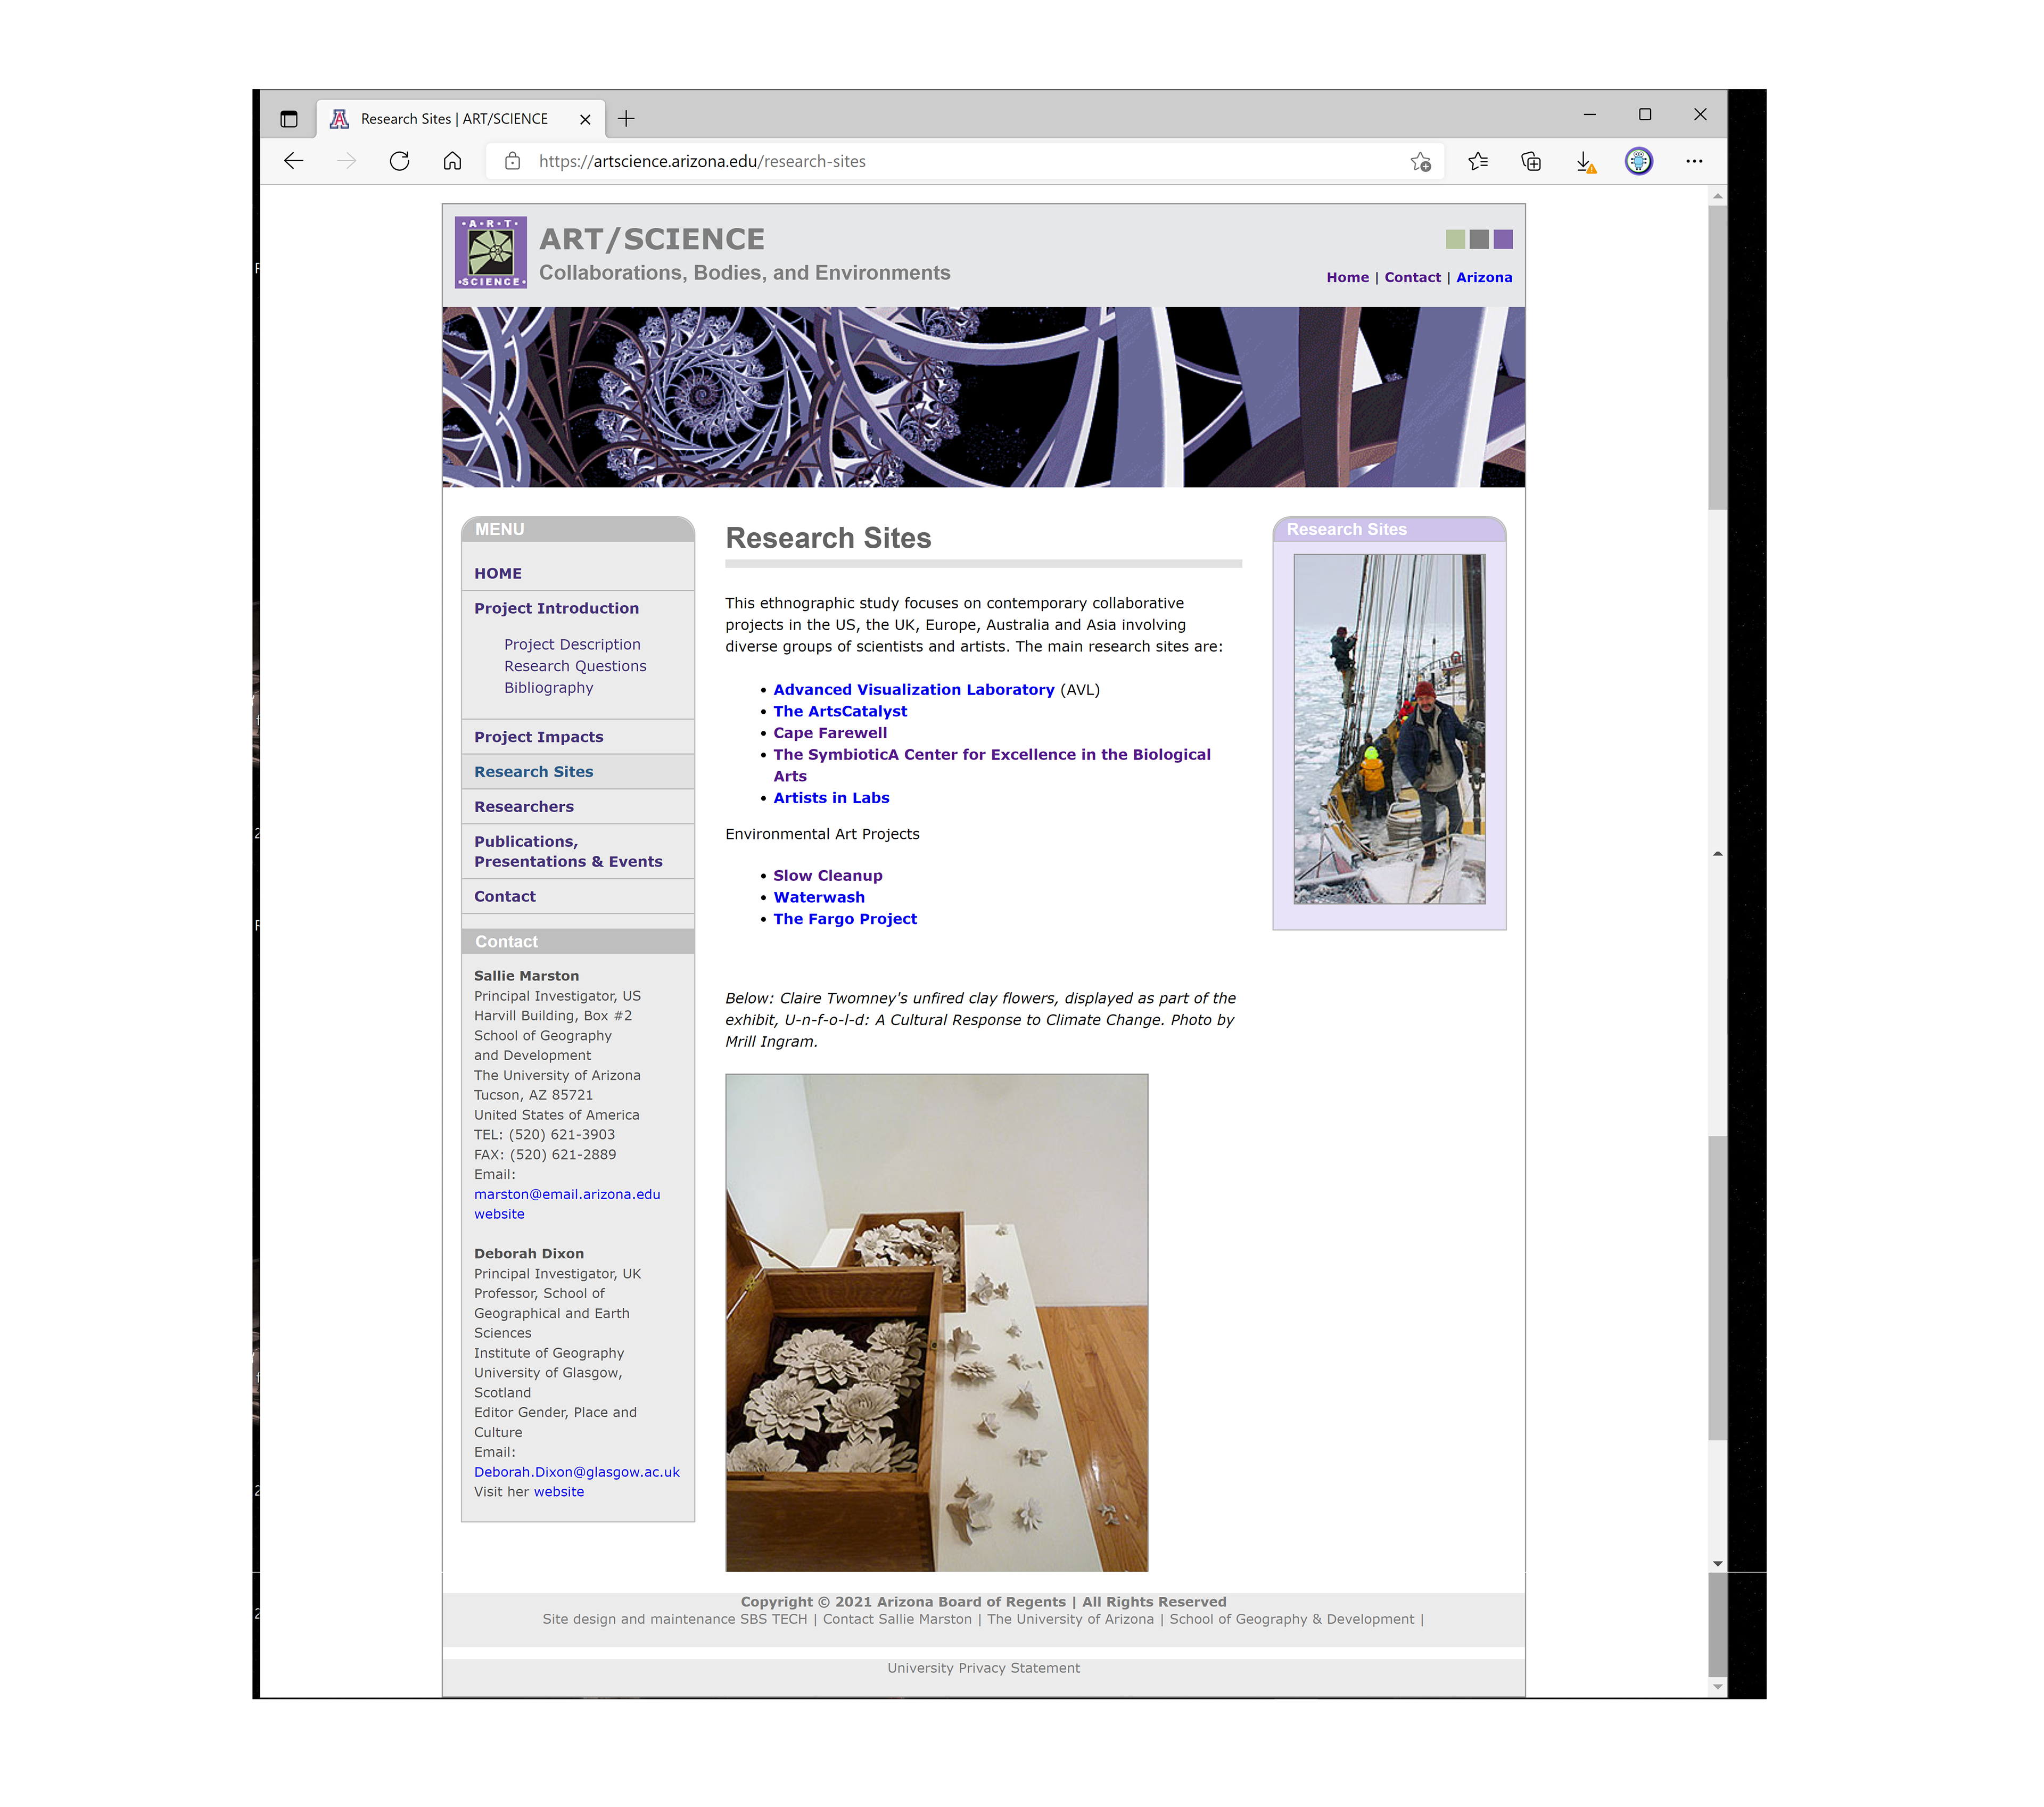Open The Fargo Project link

tap(844, 919)
